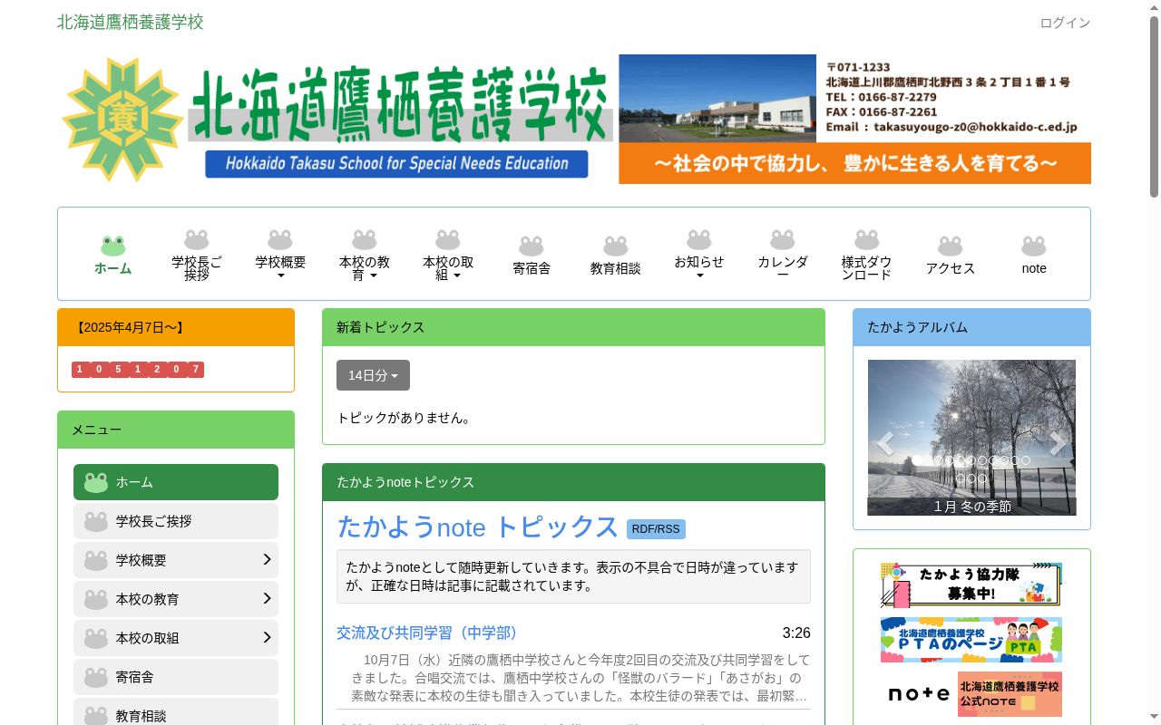
Task: Click the frog icon above 本校の取組 in navbar
Action: [448, 239]
